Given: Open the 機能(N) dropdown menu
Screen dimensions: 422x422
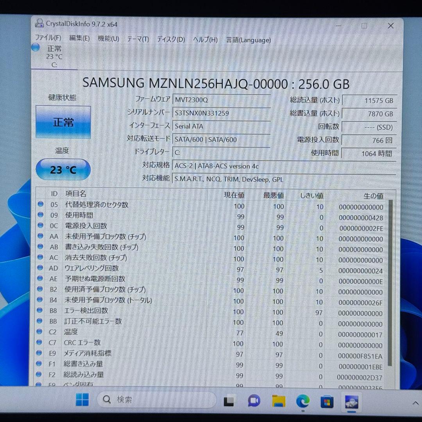Looking at the screenshot, I should coord(108,39).
